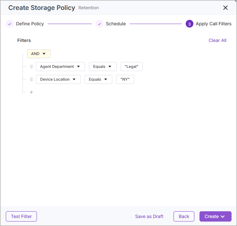Open the Equals operator for Device Location
This screenshot has width=237, height=226.
[x=98, y=79]
